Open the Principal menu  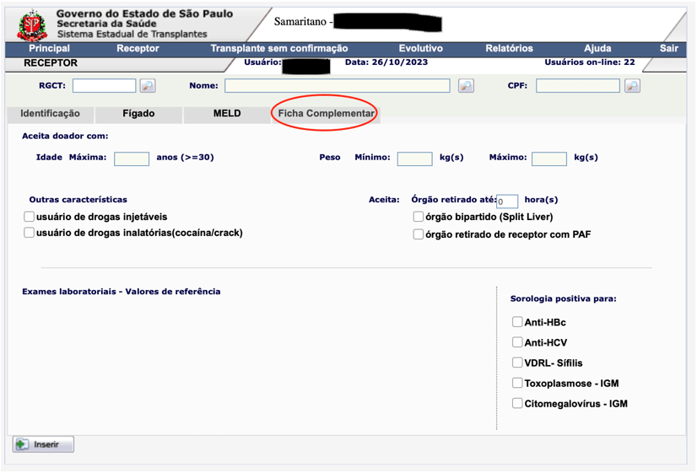[49, 49]
